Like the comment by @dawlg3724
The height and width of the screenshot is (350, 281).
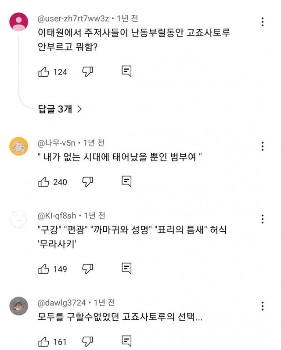44,341
